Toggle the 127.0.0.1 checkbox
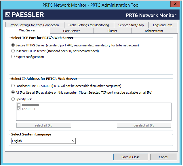Screen dimensions: 183x166 (19, 109)
